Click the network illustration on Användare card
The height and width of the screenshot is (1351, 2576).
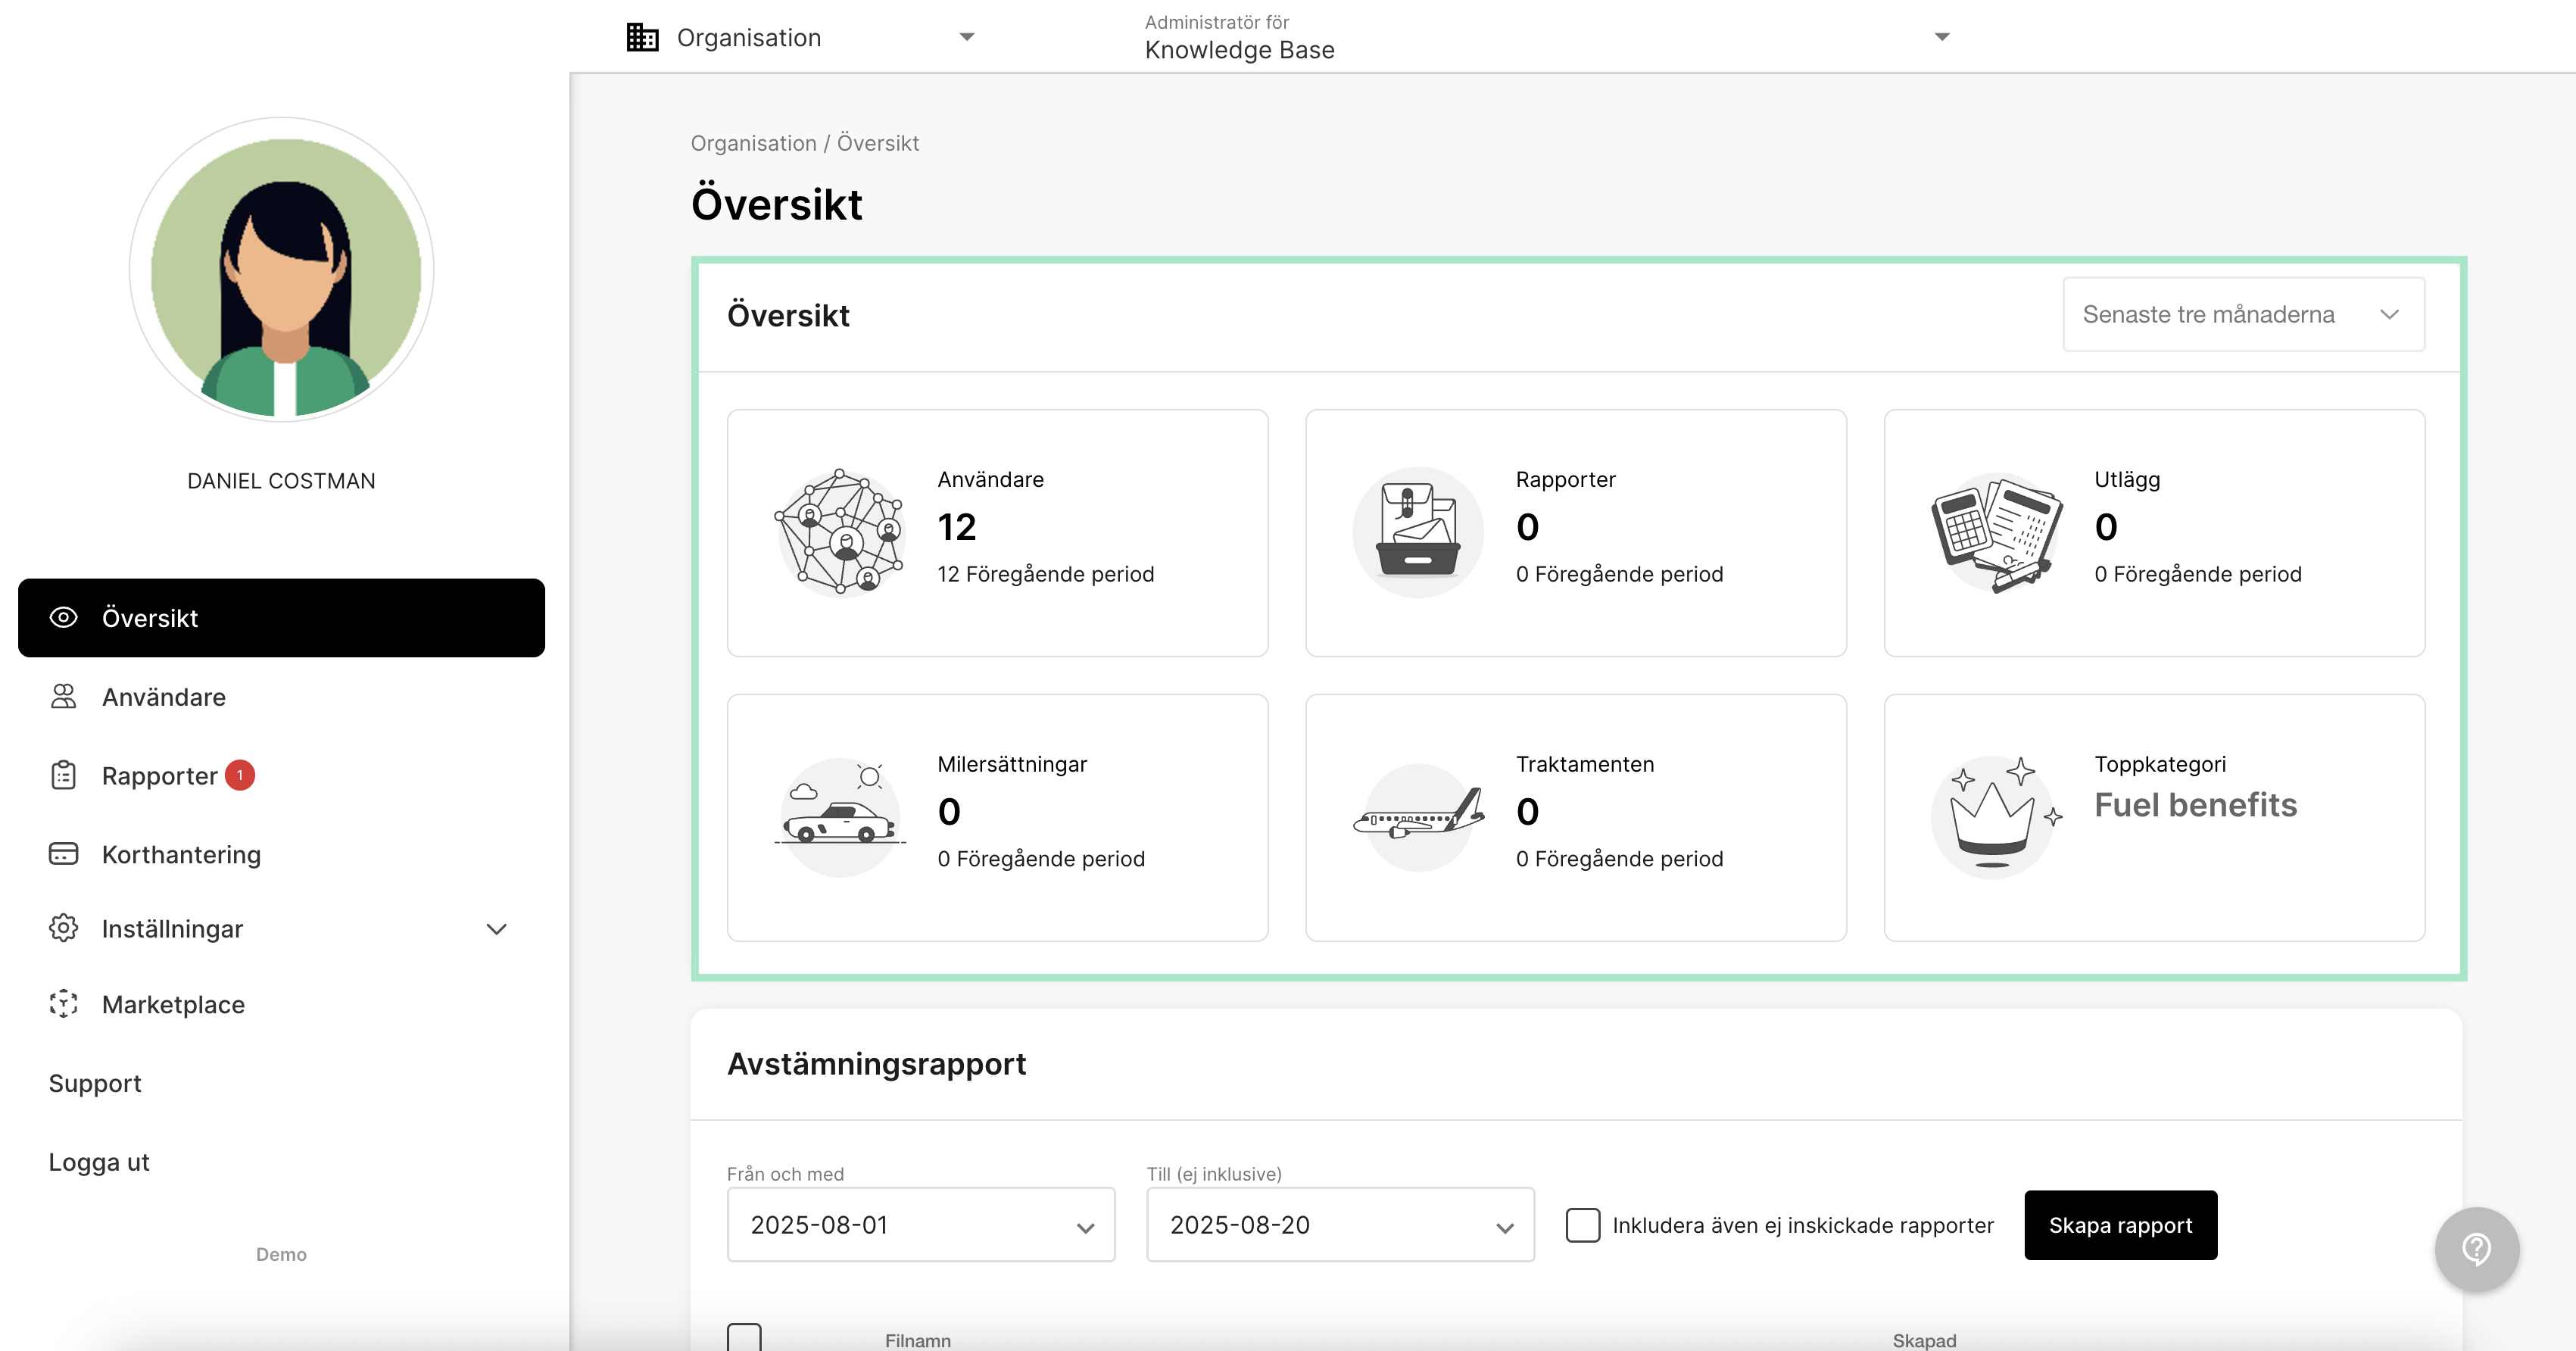(x=840, y=532)
